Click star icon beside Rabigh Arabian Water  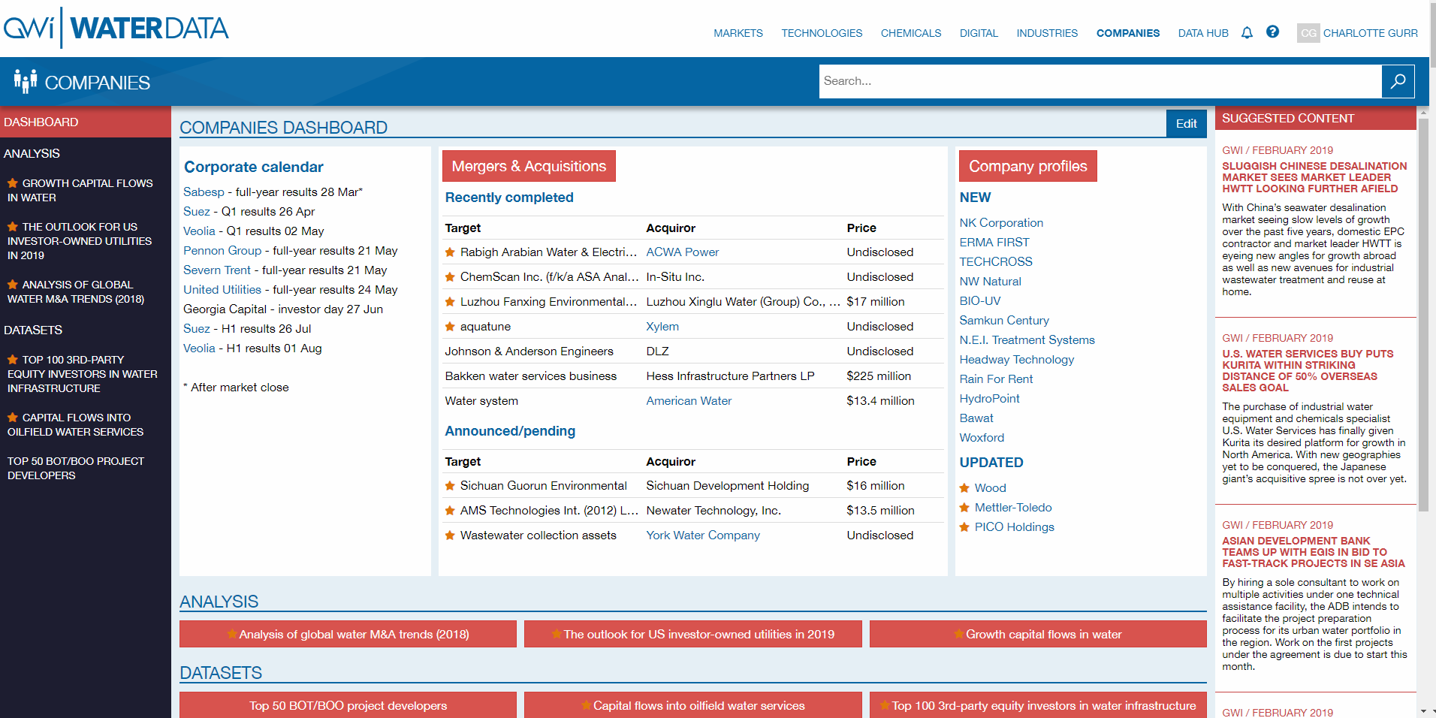[x=450, y=252]
